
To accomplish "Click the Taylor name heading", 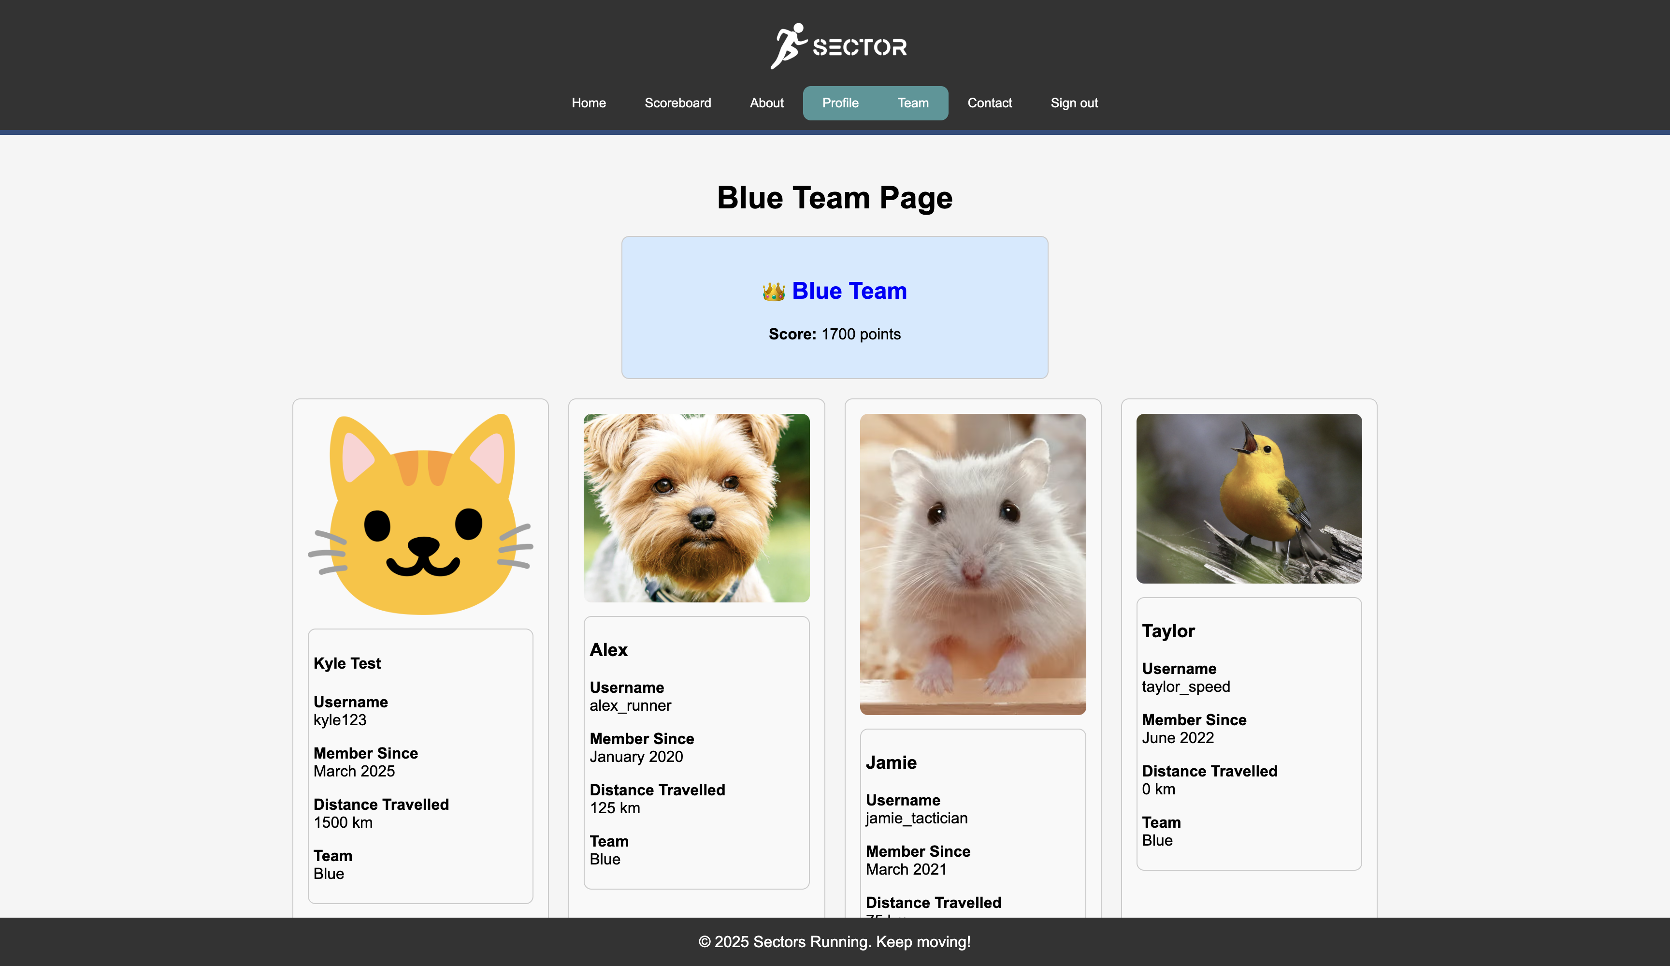I will point(1167,631).
